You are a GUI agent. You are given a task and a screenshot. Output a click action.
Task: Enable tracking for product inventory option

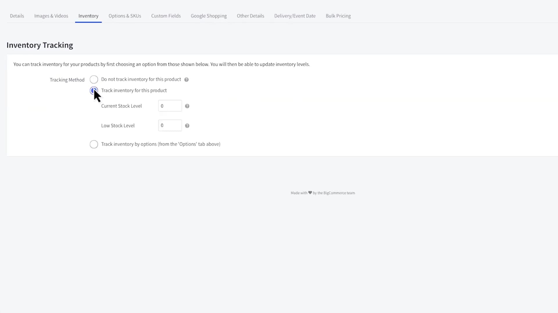(x=94, y=90)
